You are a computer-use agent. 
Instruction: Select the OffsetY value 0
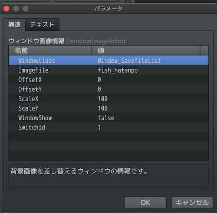click(99, 89)
